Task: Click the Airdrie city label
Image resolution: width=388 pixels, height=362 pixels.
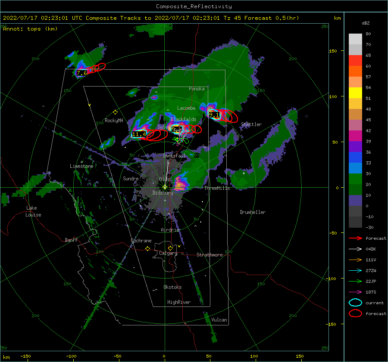Action: pyautogui.click(x=170, y=230)
